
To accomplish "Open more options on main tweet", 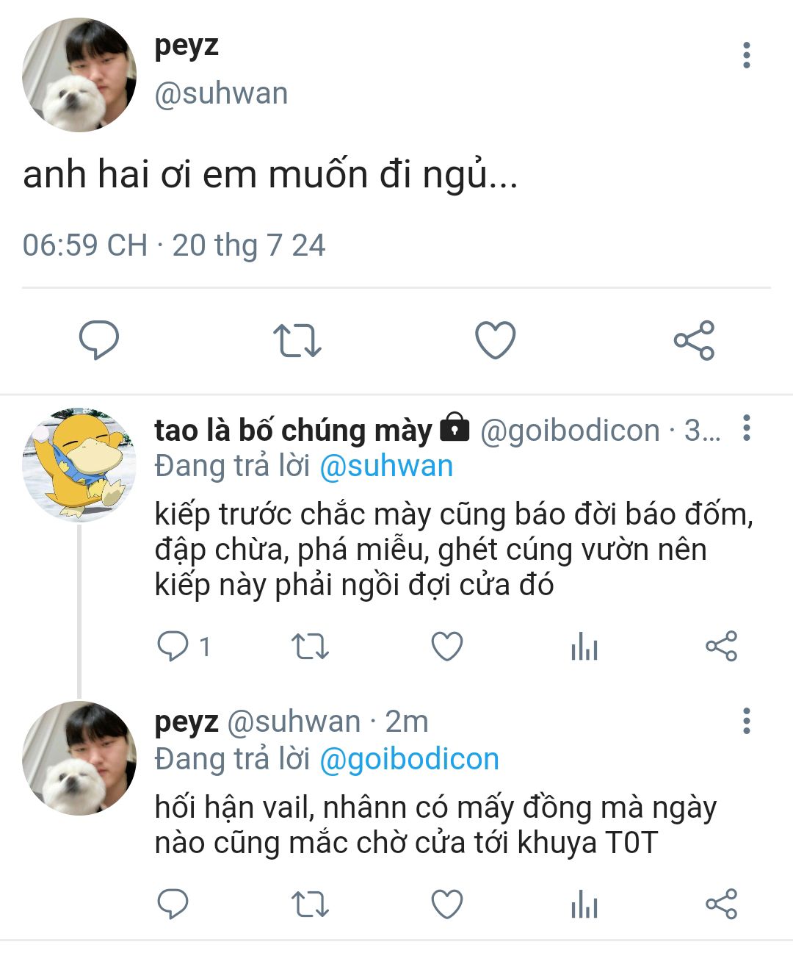I will coord(746,55).
